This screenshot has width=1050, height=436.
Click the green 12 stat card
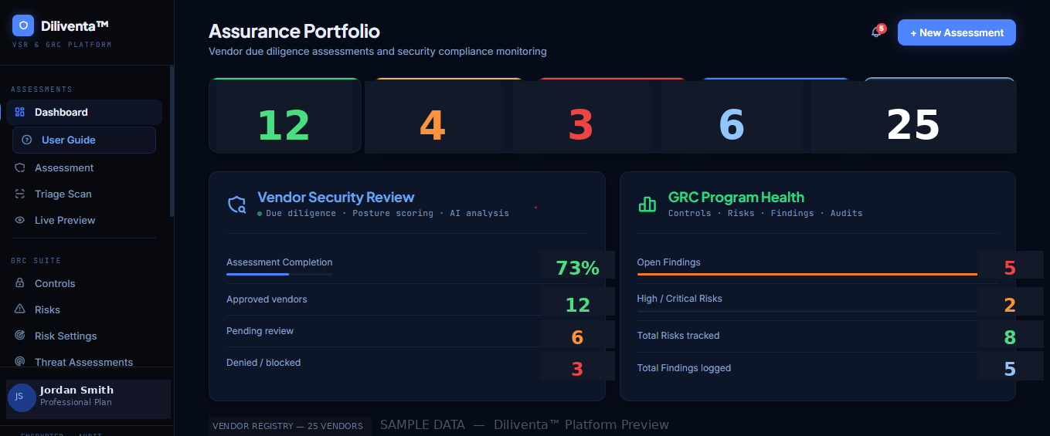click(285, 116)
